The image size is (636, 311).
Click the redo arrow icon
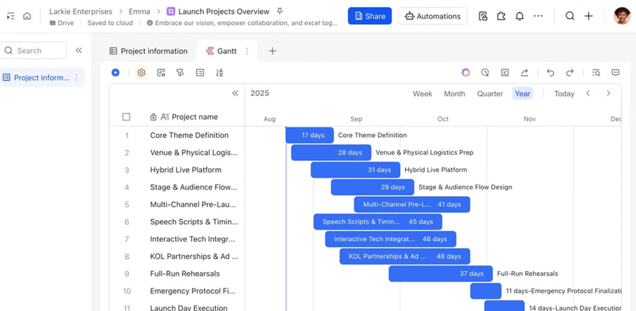(x=570, y=73)
